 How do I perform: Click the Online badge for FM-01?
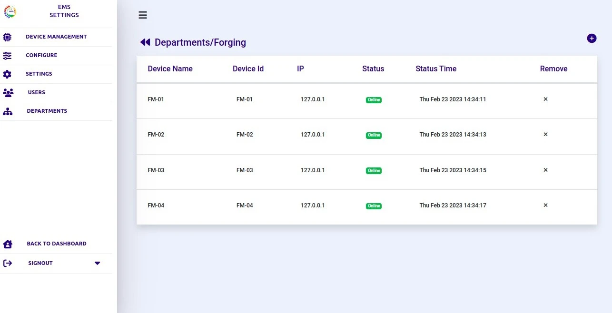pos(374,100)
